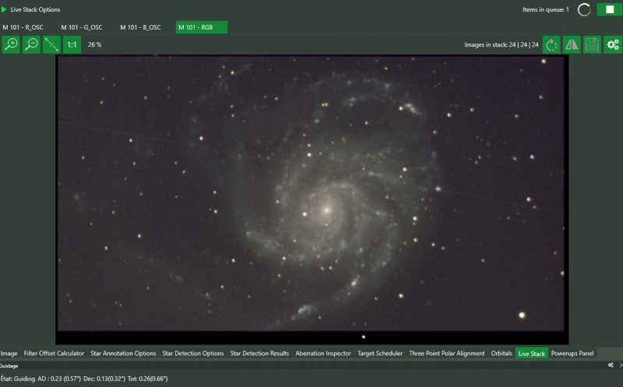Click the Items in queue: 1 text
The width and height of the screenshot is (623, 387).
pos(546,9)
